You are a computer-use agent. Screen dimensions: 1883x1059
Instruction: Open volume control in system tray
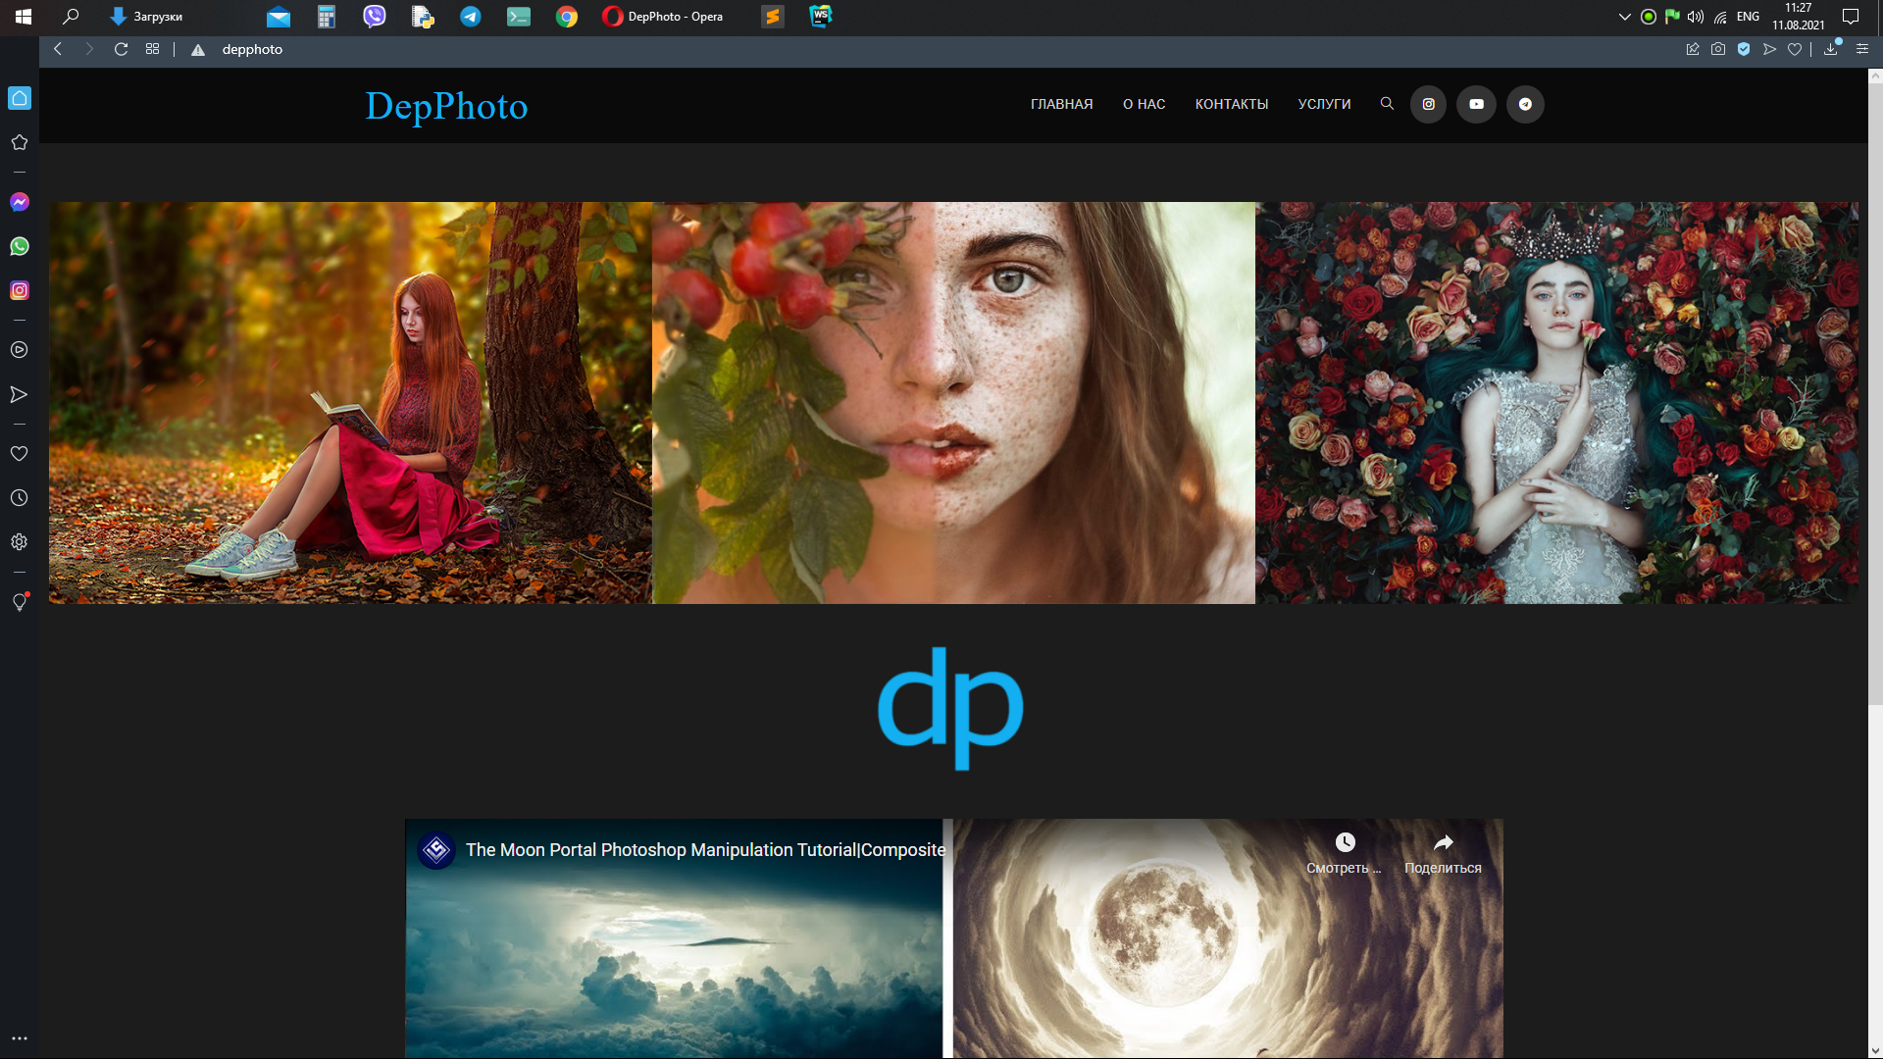[x=1696, y=17]
